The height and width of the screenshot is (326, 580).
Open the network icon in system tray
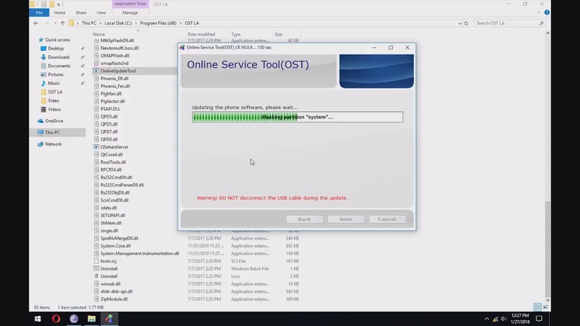point(495,319)
